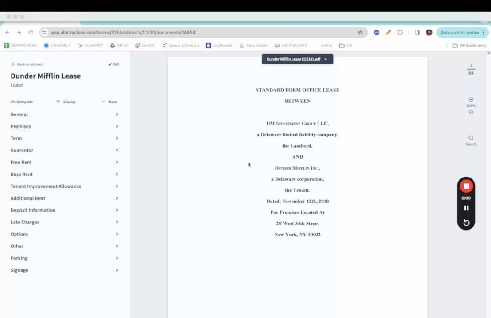Open the More options menu

109,102
